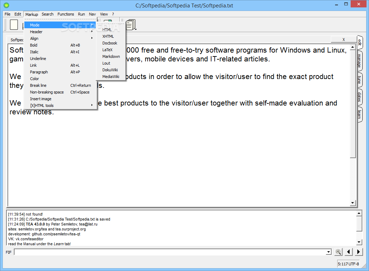Image resolution: width=369 pixels, height=271 pixels.
Task: Switch to the edit side tab
Action: click(x=359, y=42)
